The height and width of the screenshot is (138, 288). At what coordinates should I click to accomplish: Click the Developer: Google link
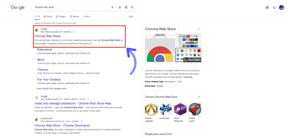[160, 86]
